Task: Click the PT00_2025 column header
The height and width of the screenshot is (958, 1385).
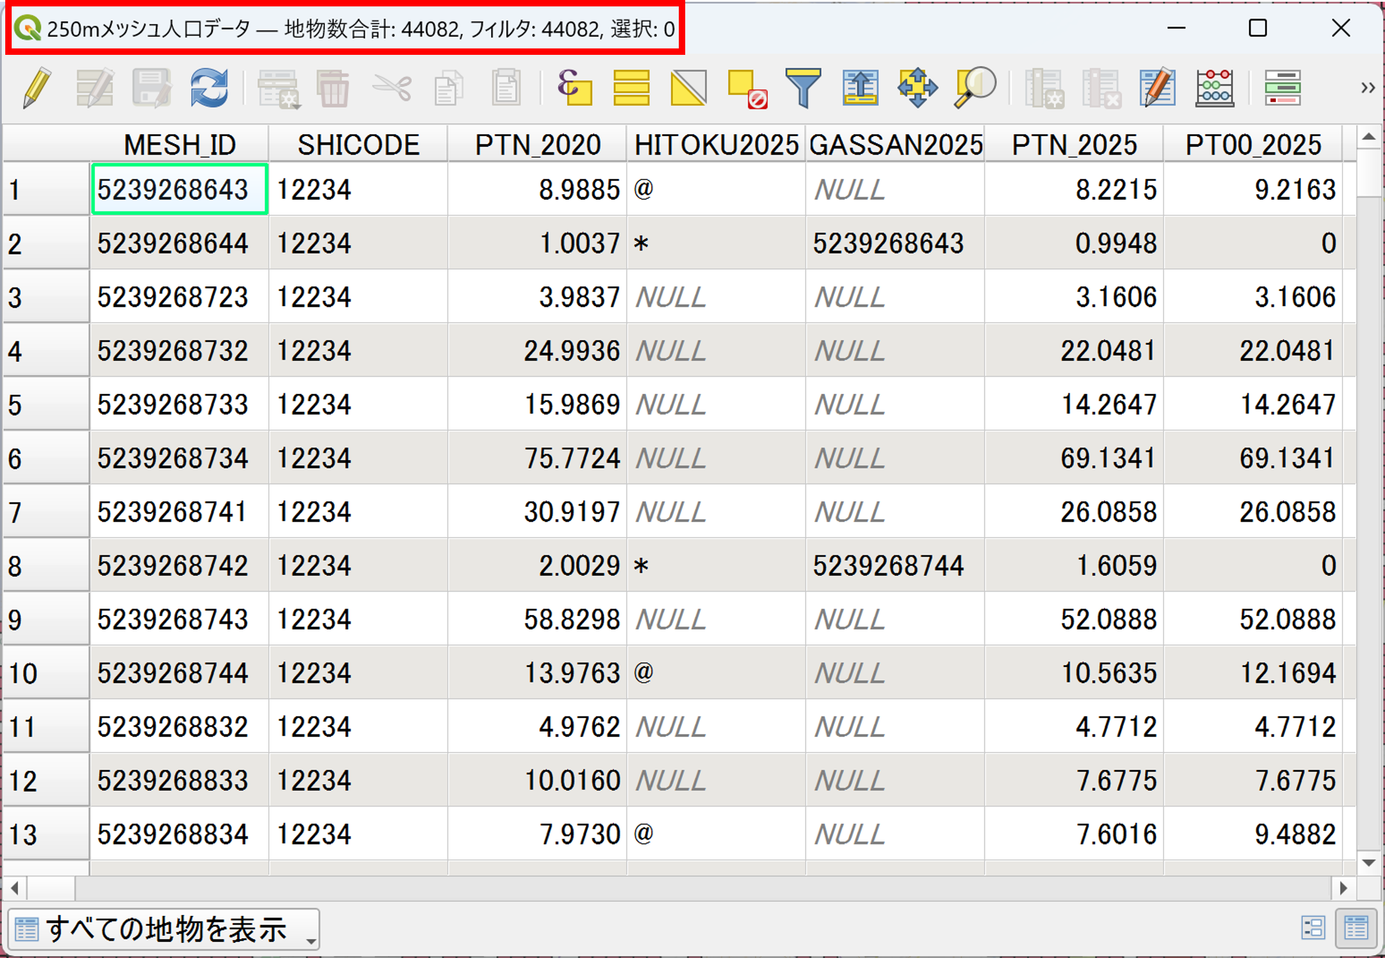Action: [x=1253, y=145]
